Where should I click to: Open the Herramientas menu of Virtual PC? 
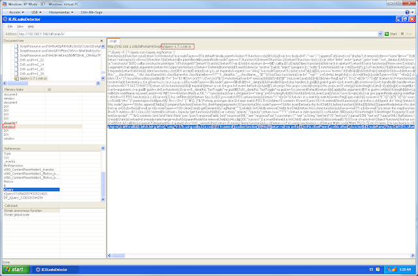pos(61,12)
